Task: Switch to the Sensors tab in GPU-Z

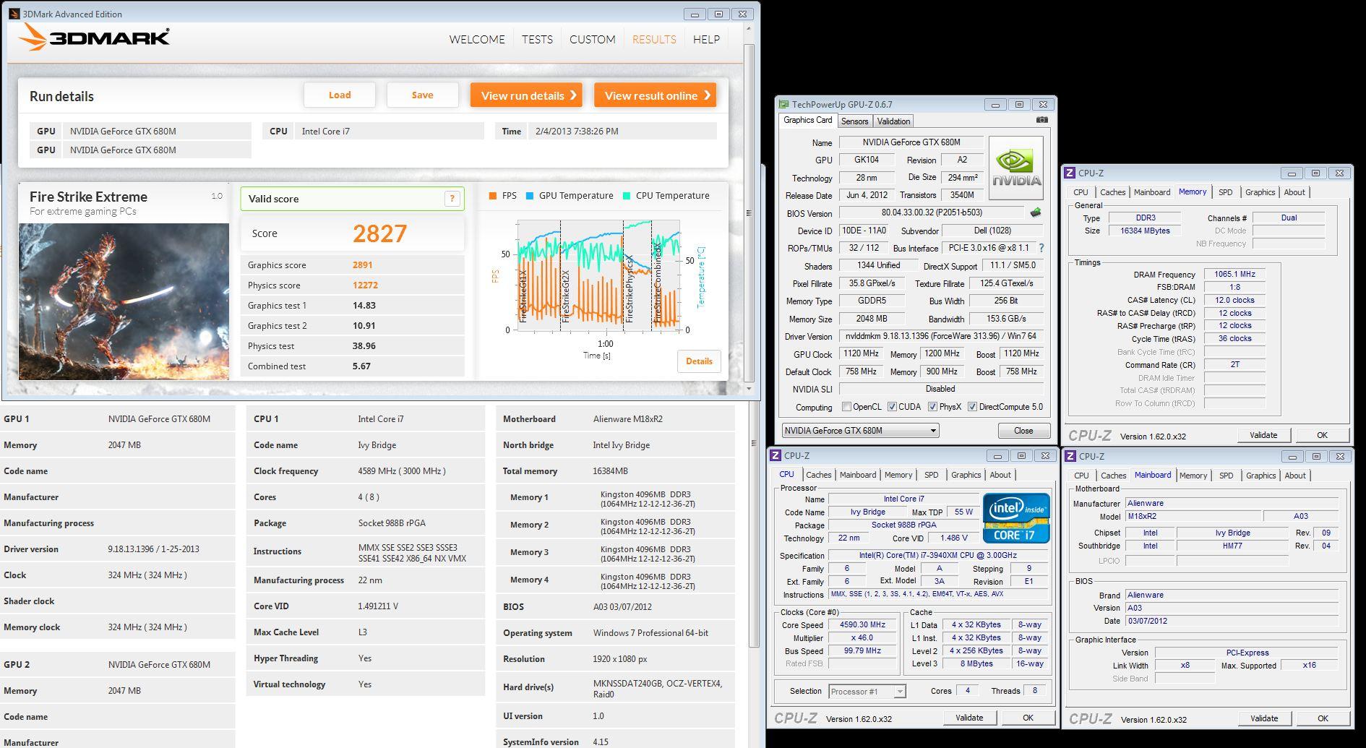Action: [854, 121]
